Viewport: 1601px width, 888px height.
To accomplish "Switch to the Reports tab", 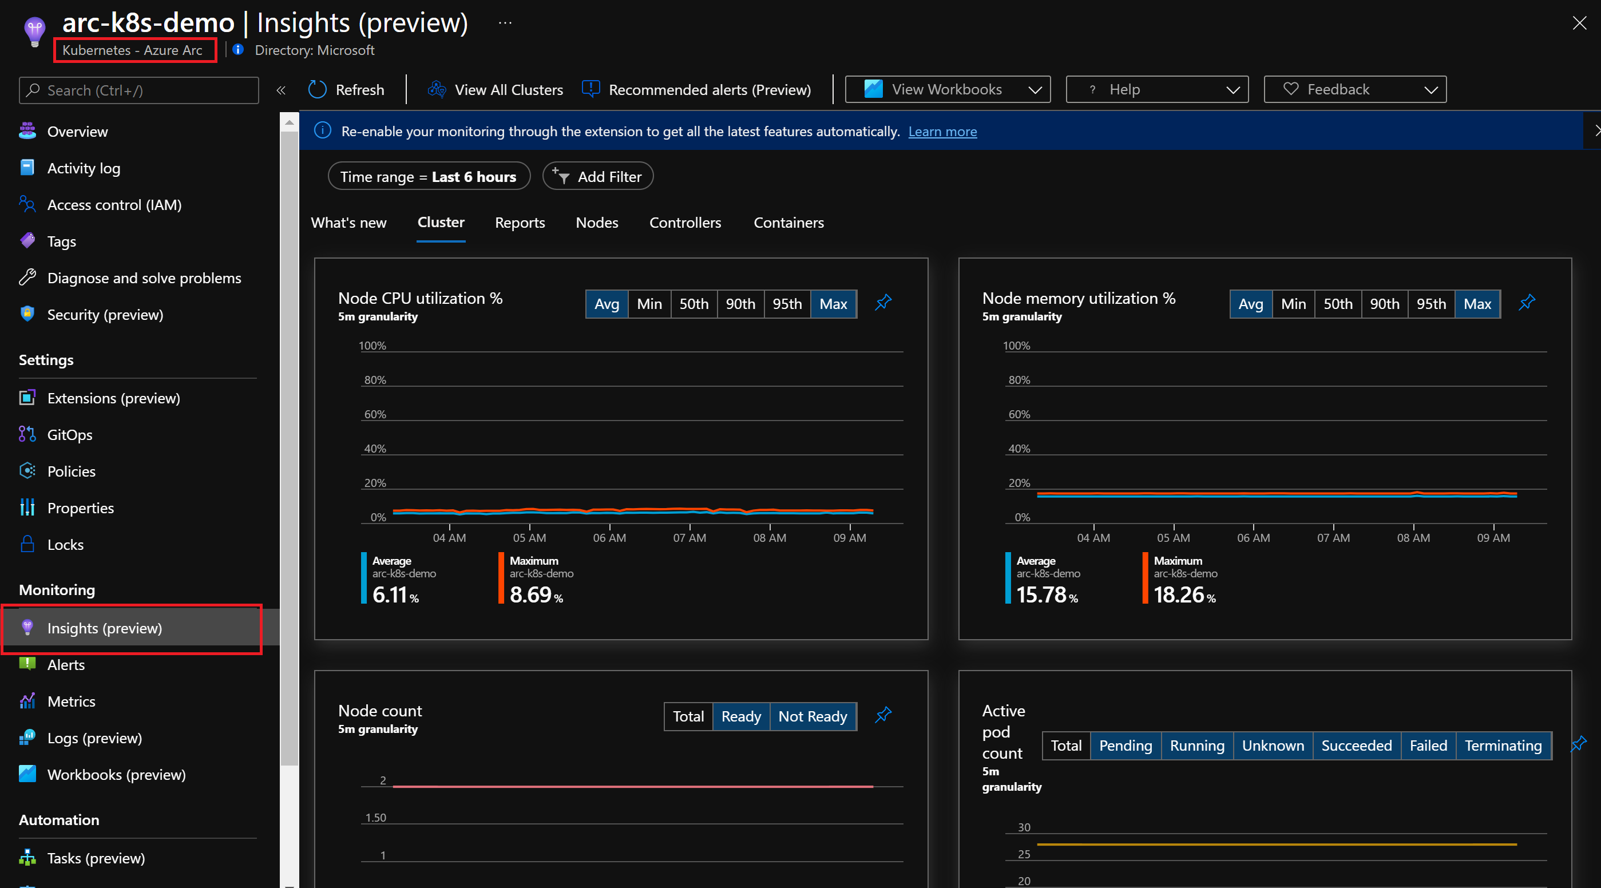I will pyautogui.click(x=520, y=223).
